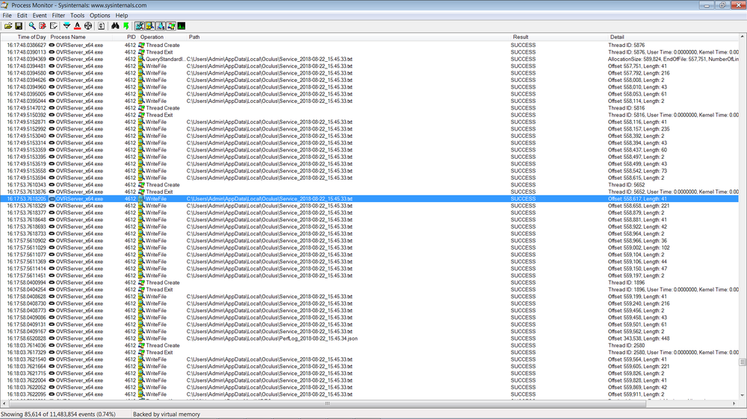Open the File menu
This screenshot has width=747, height=419.
7,15
